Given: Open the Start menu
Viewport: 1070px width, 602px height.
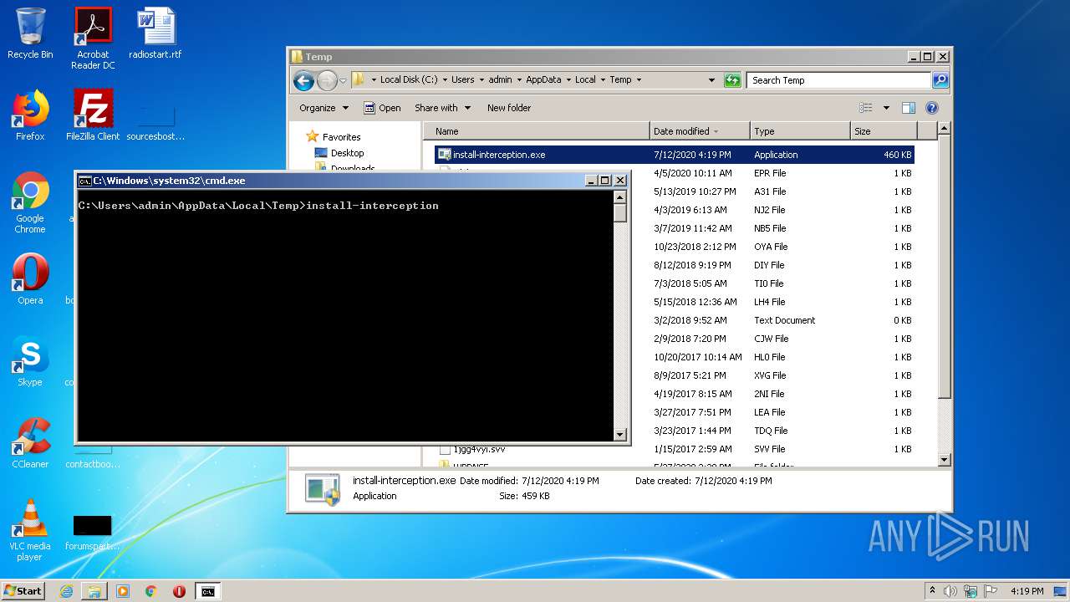Looking at the screenshot, I should pyautogui.click(x=23, y=591).
